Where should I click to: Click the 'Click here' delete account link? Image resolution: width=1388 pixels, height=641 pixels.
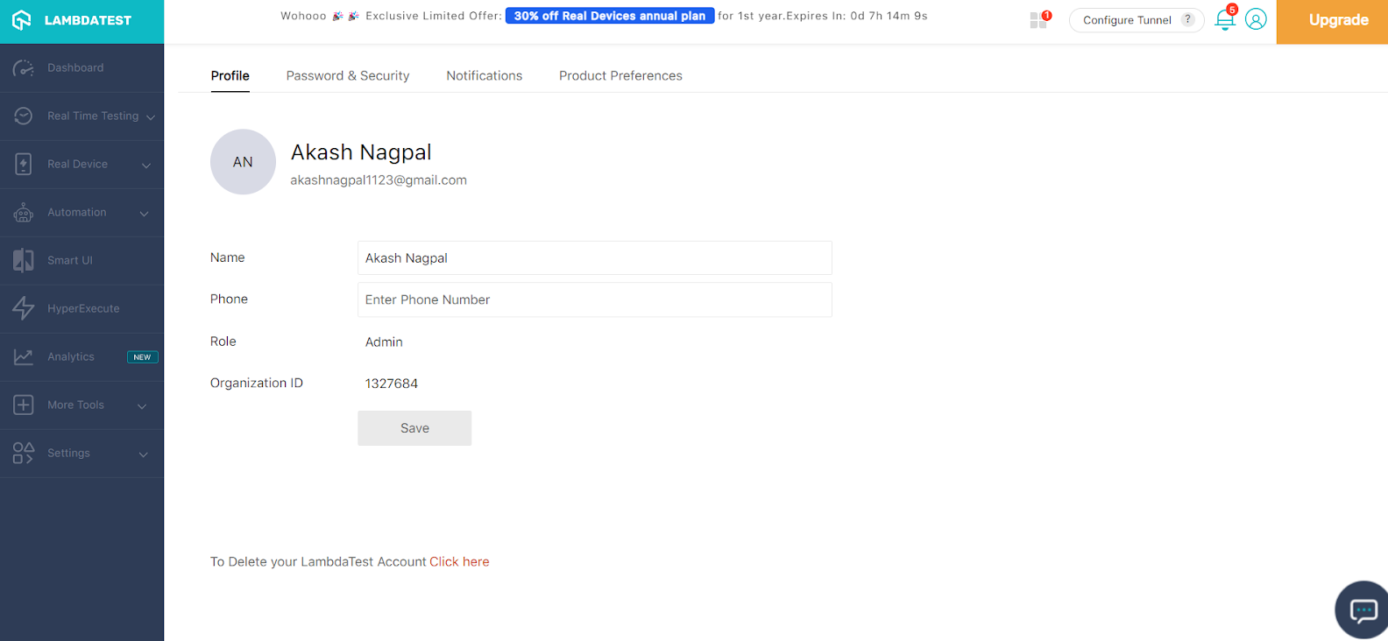(x=459, y=562)
